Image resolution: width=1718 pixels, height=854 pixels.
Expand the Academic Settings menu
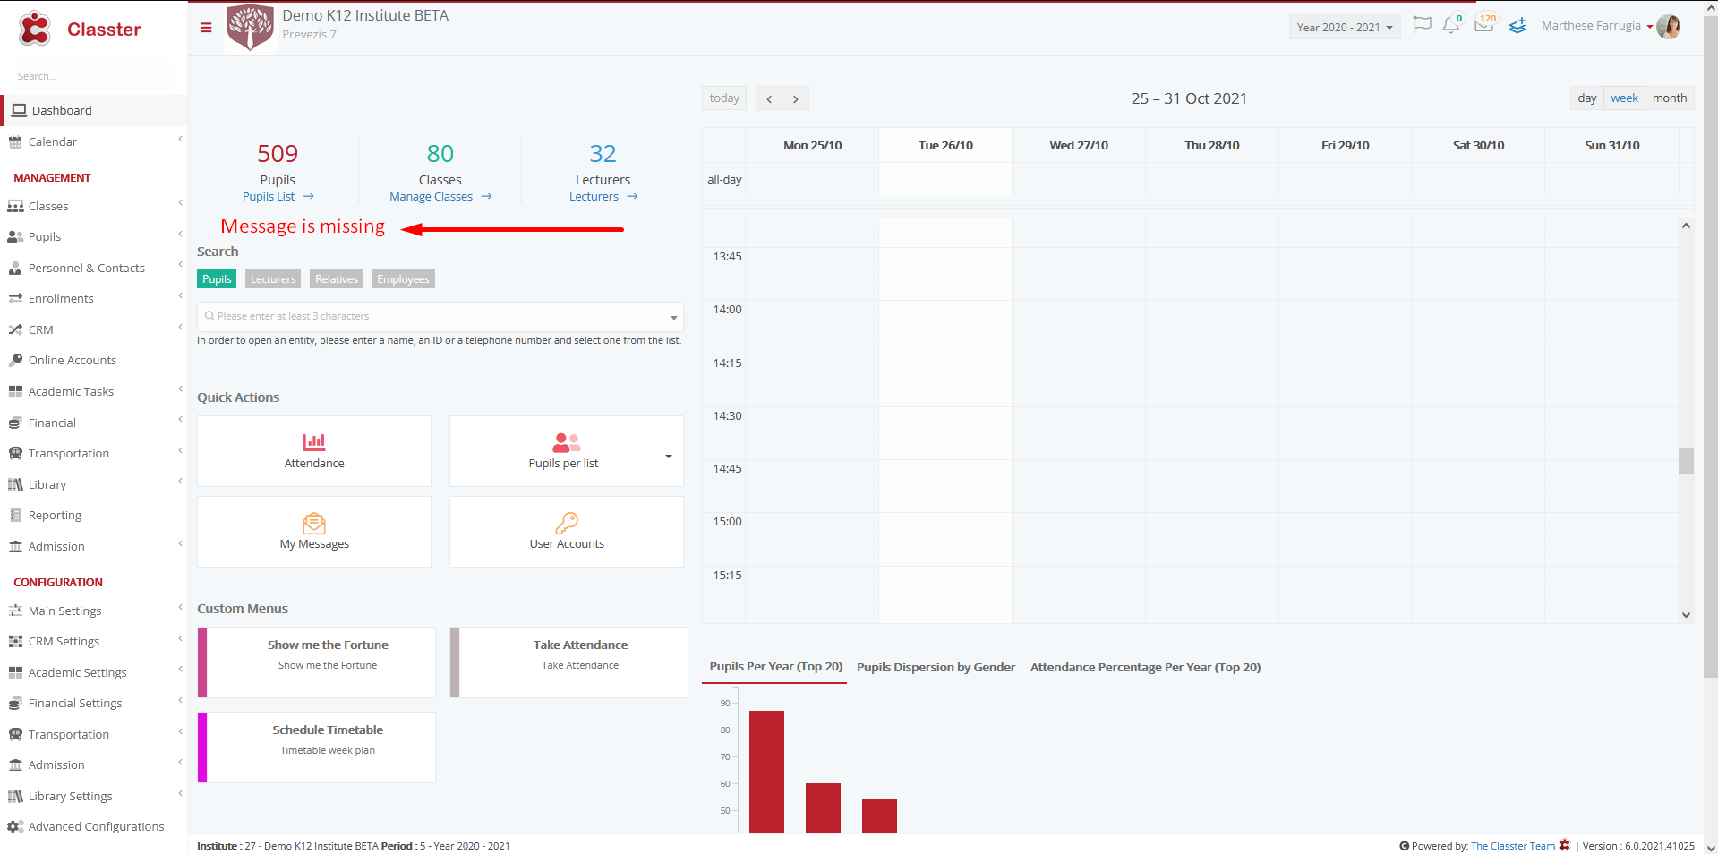180,670
